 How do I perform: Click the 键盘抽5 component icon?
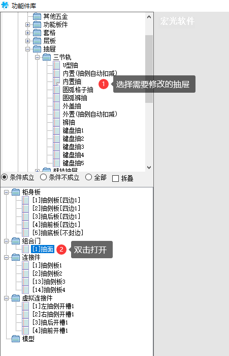[56, 163]
